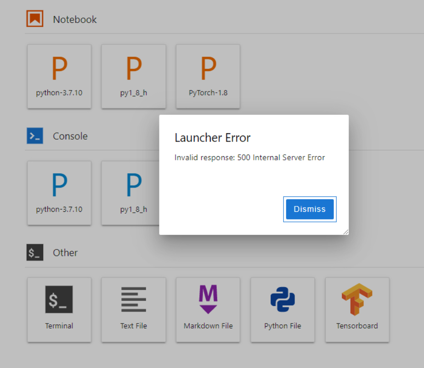The image size is (424, 368).
Task: Open py1_8_h console
Action: [x=130, y=193]
